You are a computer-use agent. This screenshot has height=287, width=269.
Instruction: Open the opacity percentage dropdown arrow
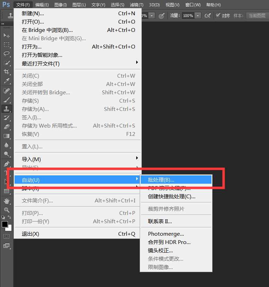[x=151, y=16]
